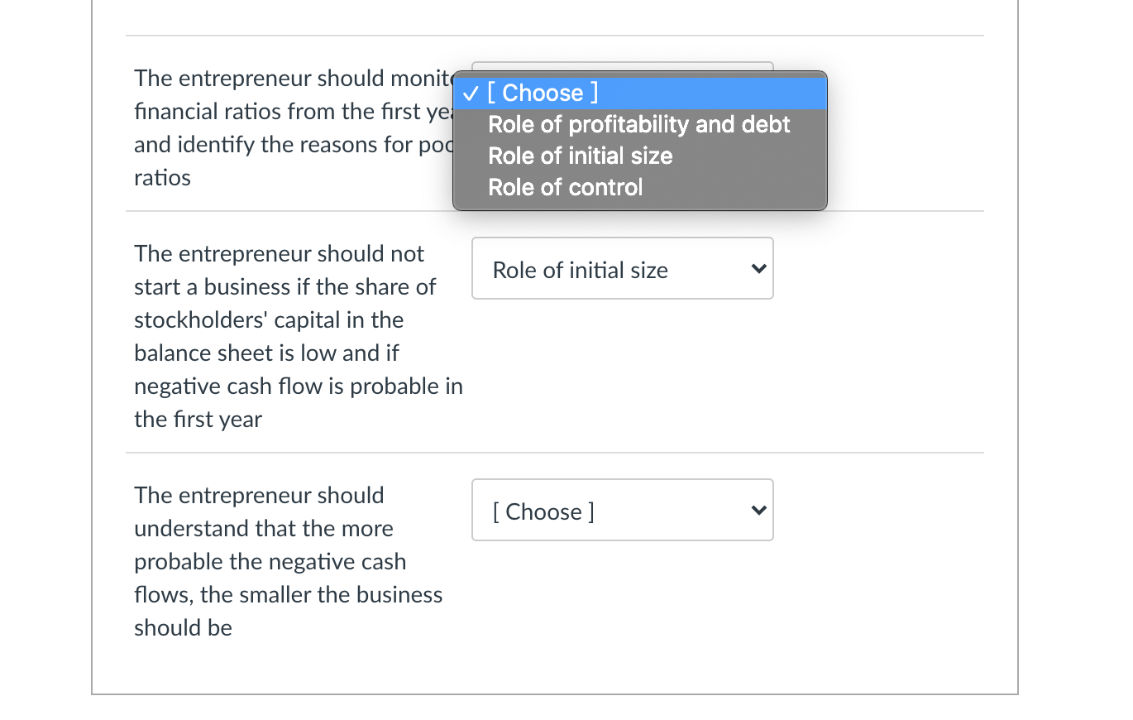Click the checkmark beside "[ Choose ]"
This screenshot has width=1133, height=720.
pyautogui.click(x=470, y=93)
